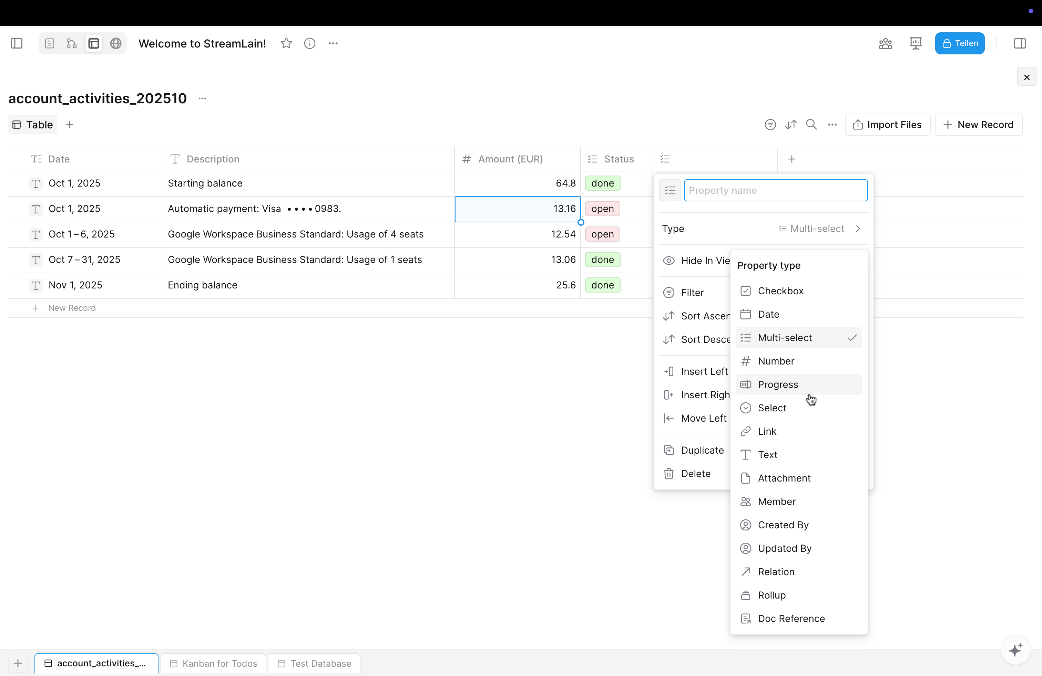Create a New Record
The height and width of the screenshot is (676, 1042).
(x=979, y=125)
